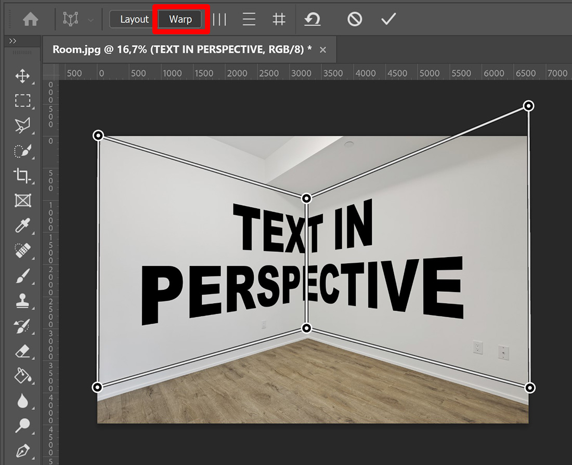Select the Eraser tool

click(x=23, y=350)
